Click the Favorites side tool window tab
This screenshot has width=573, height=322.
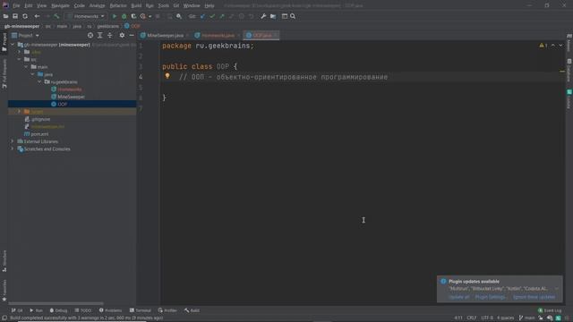click(x=4, y=290)
